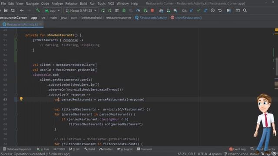Open the TODO tool window
This screenshot has width=278, height=156.
(x=59, y=149)
